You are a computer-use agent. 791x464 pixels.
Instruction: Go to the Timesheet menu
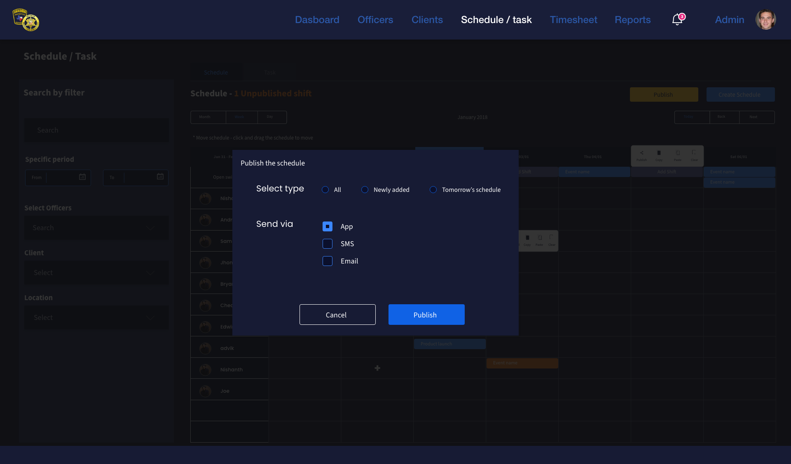pyautogui.click(x=573, y=20)
